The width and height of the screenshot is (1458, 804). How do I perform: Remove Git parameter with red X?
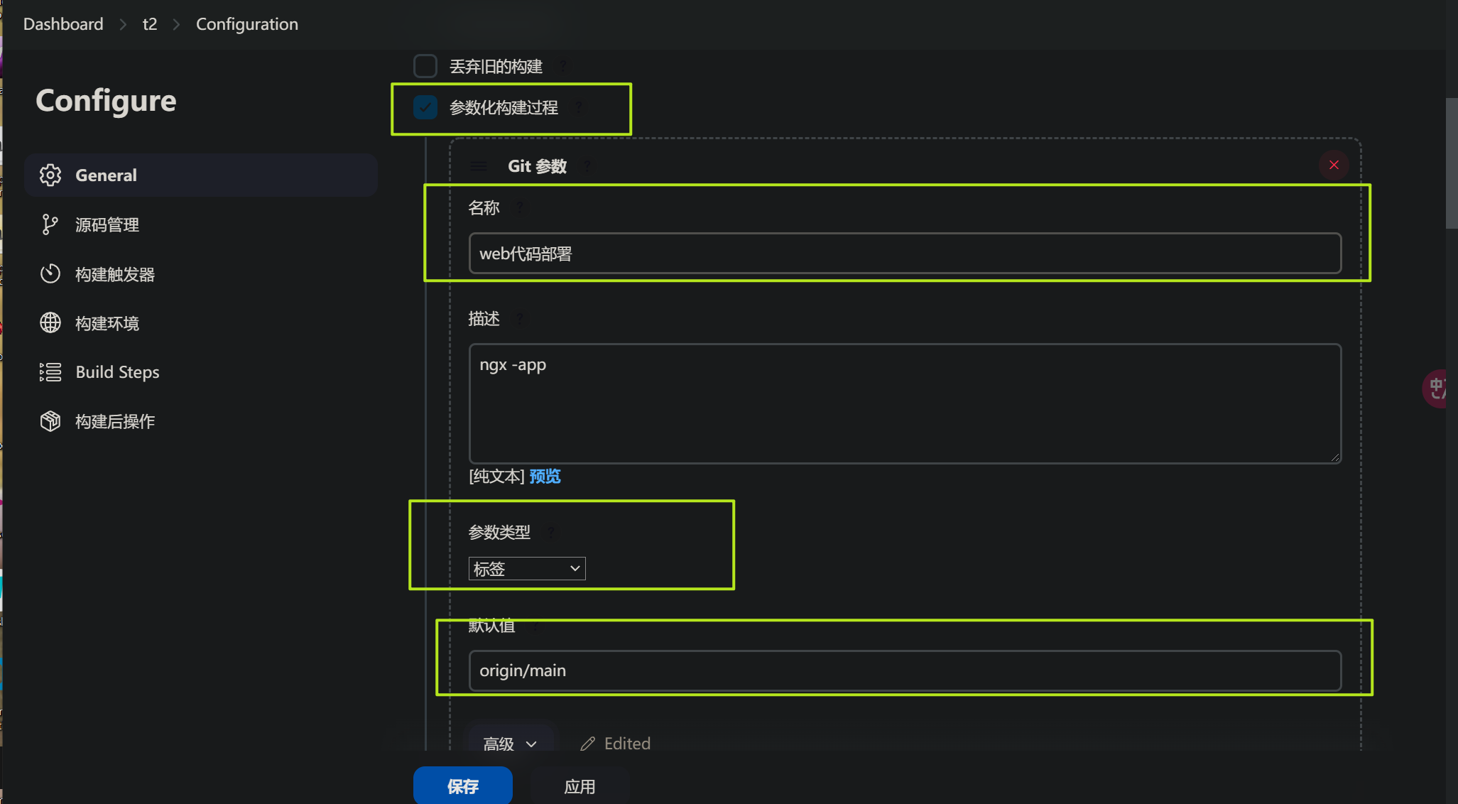[1334, 165]
